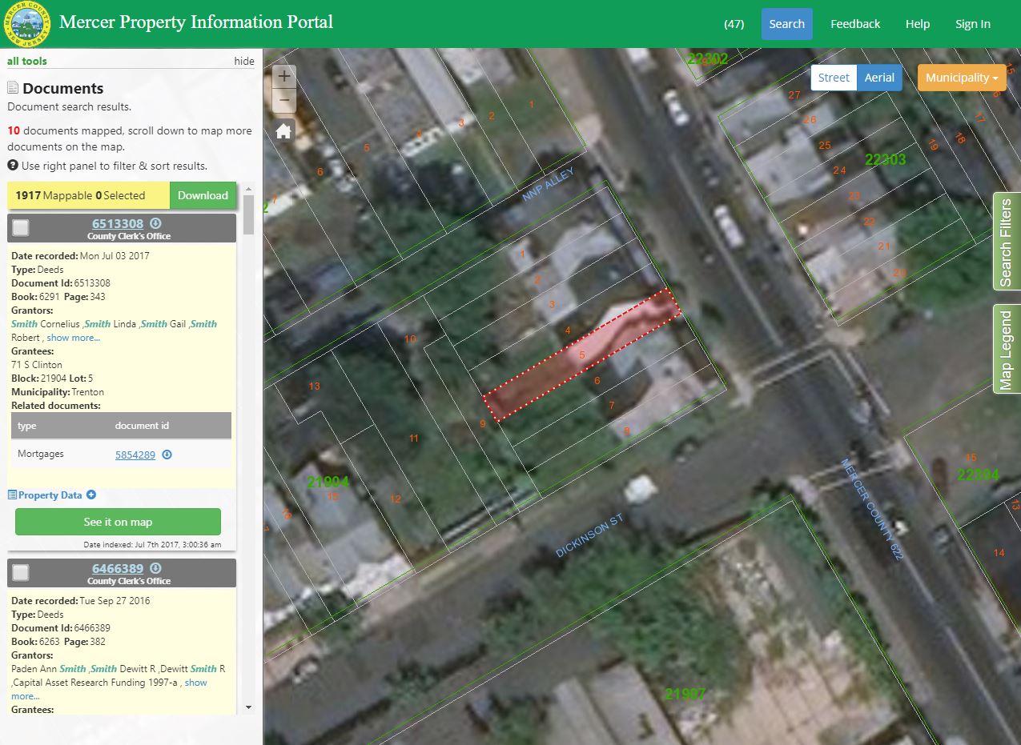Click the results list scrollbar thumb
The image size is (1021, 745).
[x=248, y=216]
